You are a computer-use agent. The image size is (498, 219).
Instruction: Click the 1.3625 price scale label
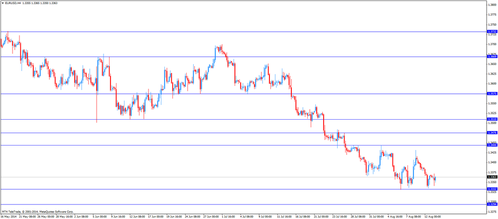click(492, 73)
